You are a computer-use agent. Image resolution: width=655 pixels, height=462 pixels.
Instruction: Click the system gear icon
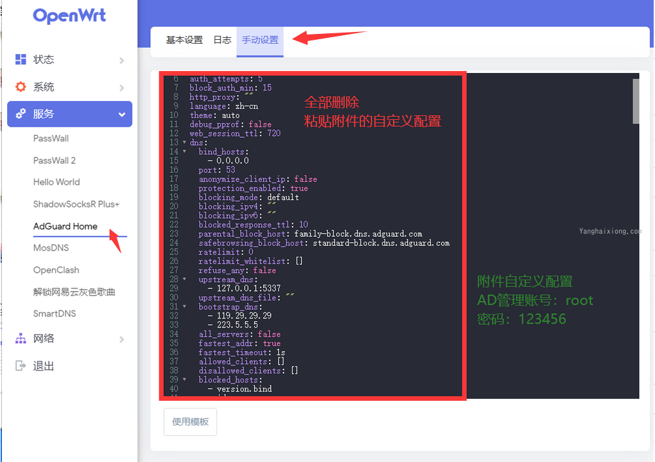[x=21, y=87]
